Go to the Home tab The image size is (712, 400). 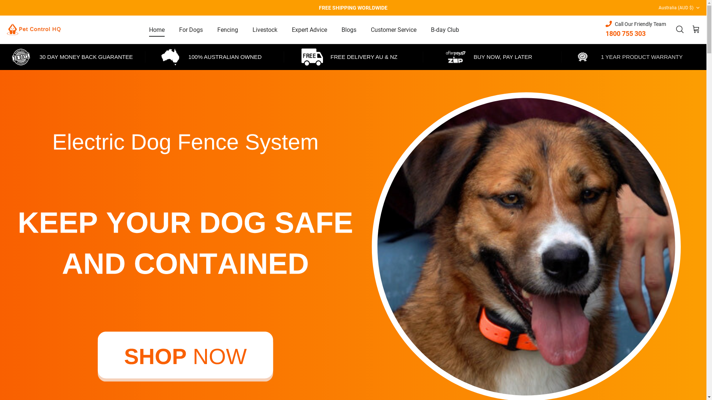pyautogui.click(x=157, y=30)
